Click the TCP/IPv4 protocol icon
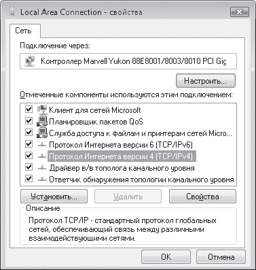Screen dimensions: 256x270 [42, 156]
